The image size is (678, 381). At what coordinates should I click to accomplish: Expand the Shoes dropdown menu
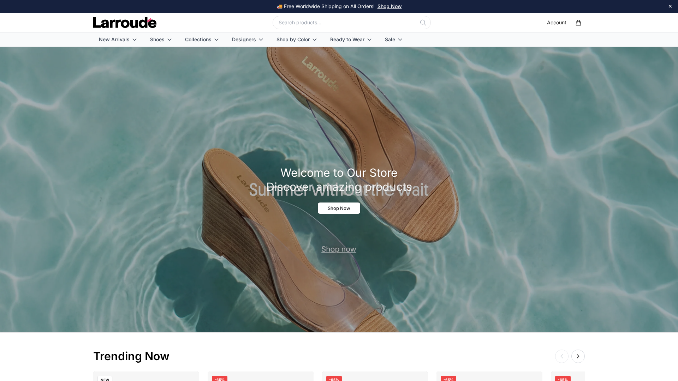pyautogui.click(x=161, y=40)
